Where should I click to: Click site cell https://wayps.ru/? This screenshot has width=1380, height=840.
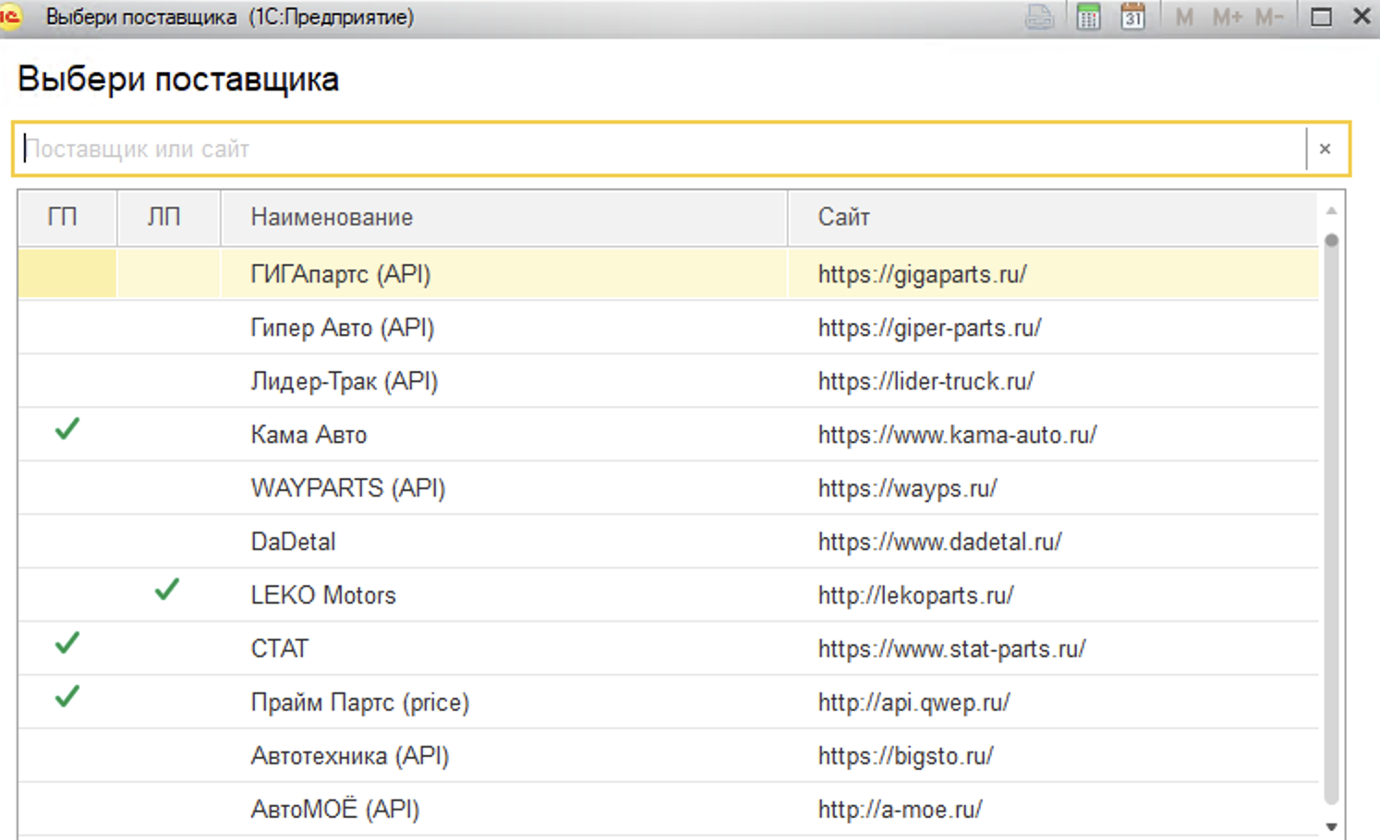[x=907, y=488]
